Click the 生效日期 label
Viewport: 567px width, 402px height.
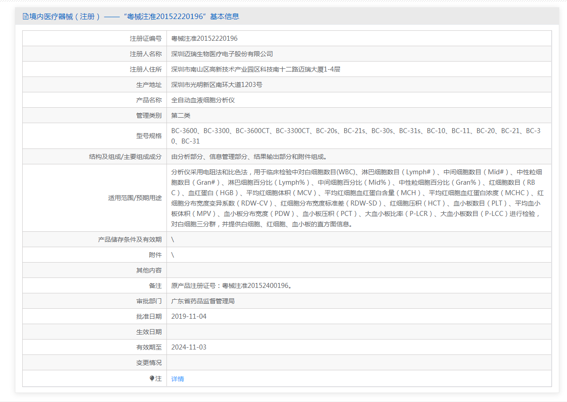[x=149, y=332]
